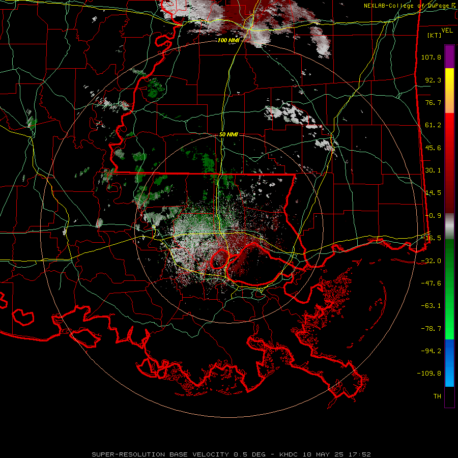The width and height of the screenshot is (458, 458).
Task: Click the -0.9 velocity scale value
Action: click(x=433, y=216)
